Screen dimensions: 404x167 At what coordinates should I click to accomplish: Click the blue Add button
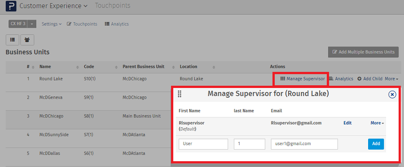tap(376, 144)
